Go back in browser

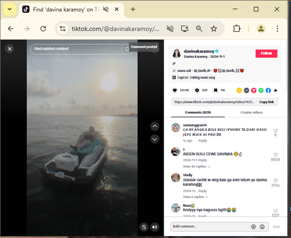pos(10,29)
